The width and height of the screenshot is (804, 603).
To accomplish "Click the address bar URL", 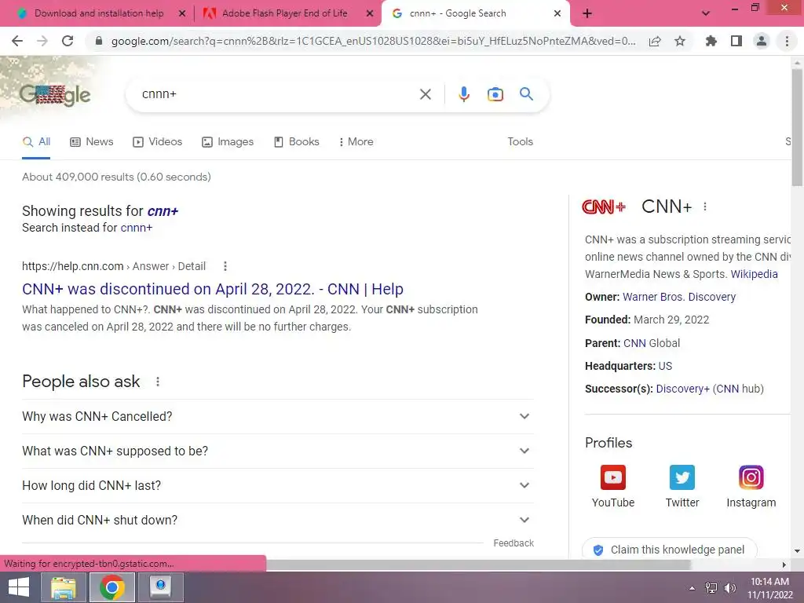I will pyautogui.click(x=373, y=41).
